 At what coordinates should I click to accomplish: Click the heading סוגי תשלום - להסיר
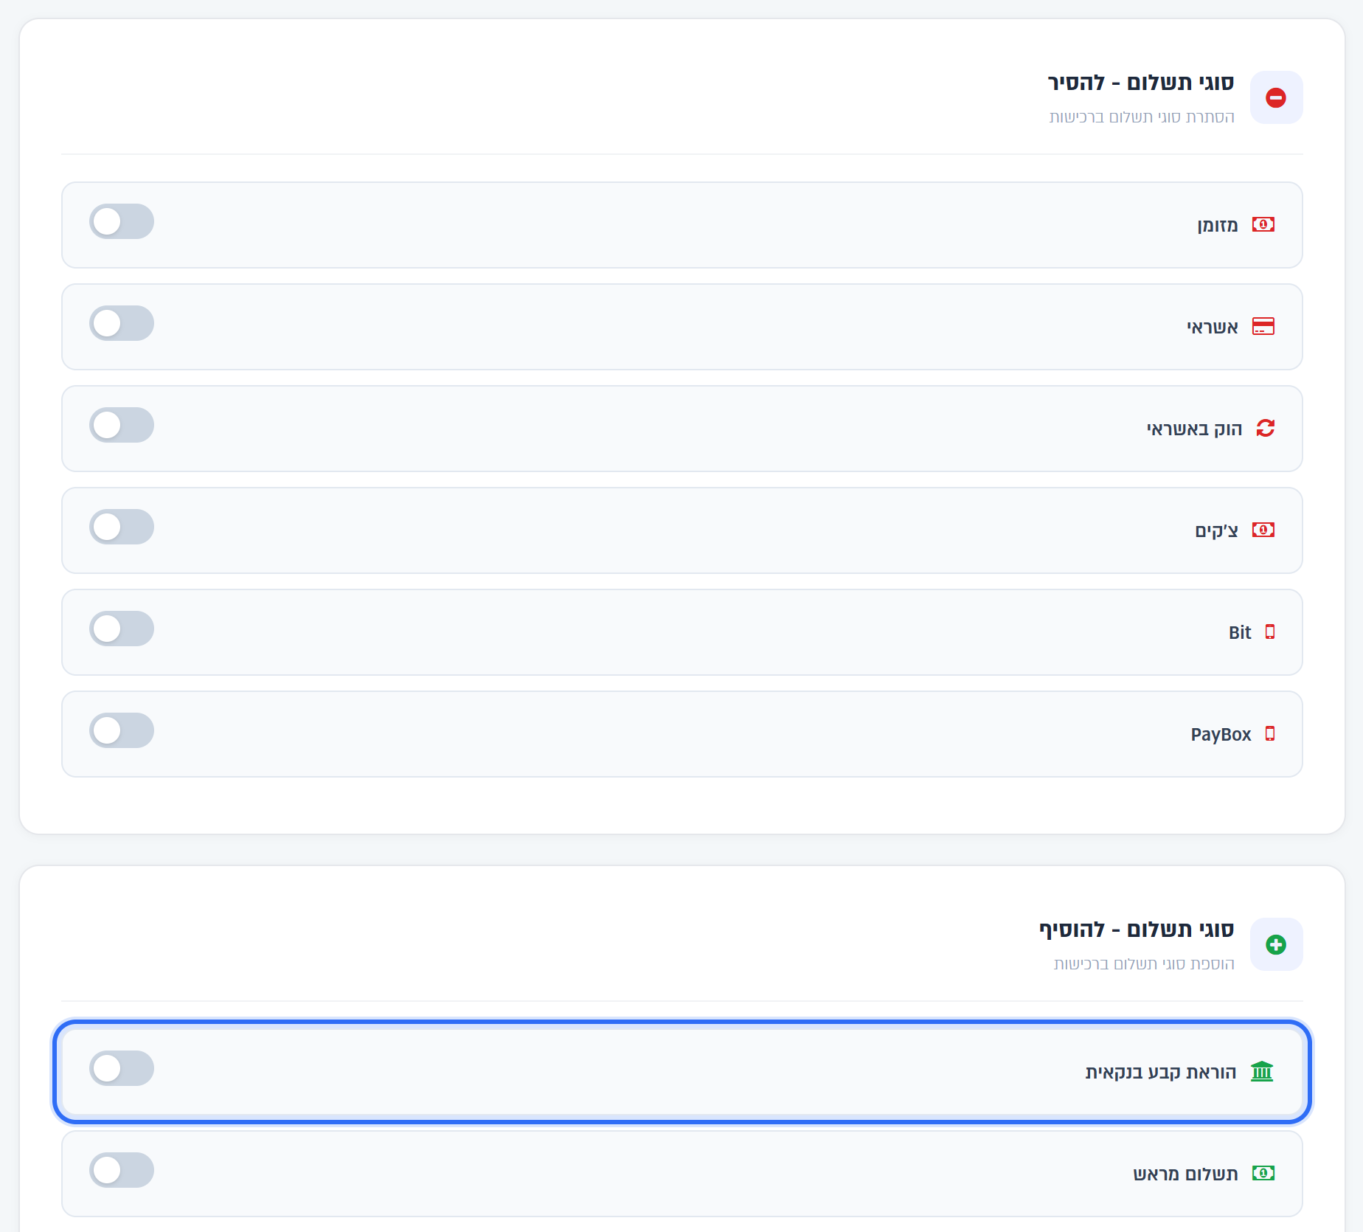pyautogui.click(x=1141, y=83)
